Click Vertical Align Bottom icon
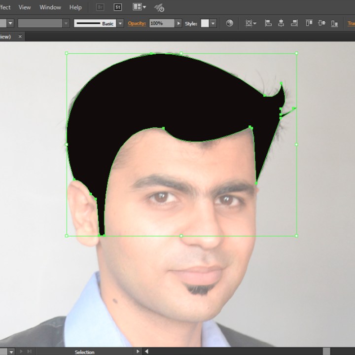Viewport: 355px width, 355px height. (335, 23)
